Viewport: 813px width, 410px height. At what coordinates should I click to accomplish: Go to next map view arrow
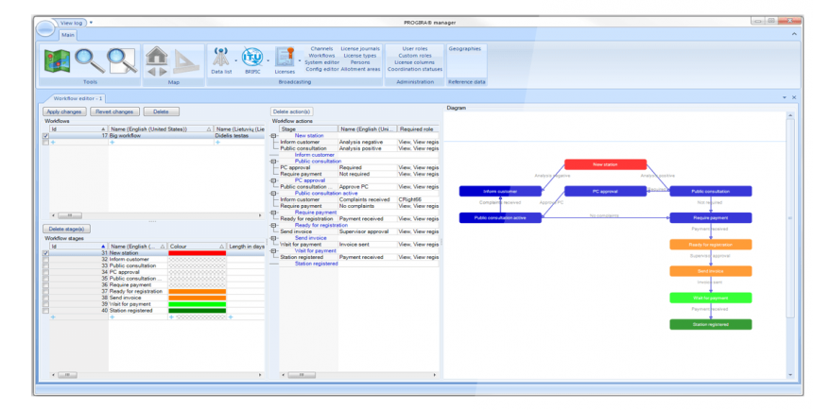163,72
